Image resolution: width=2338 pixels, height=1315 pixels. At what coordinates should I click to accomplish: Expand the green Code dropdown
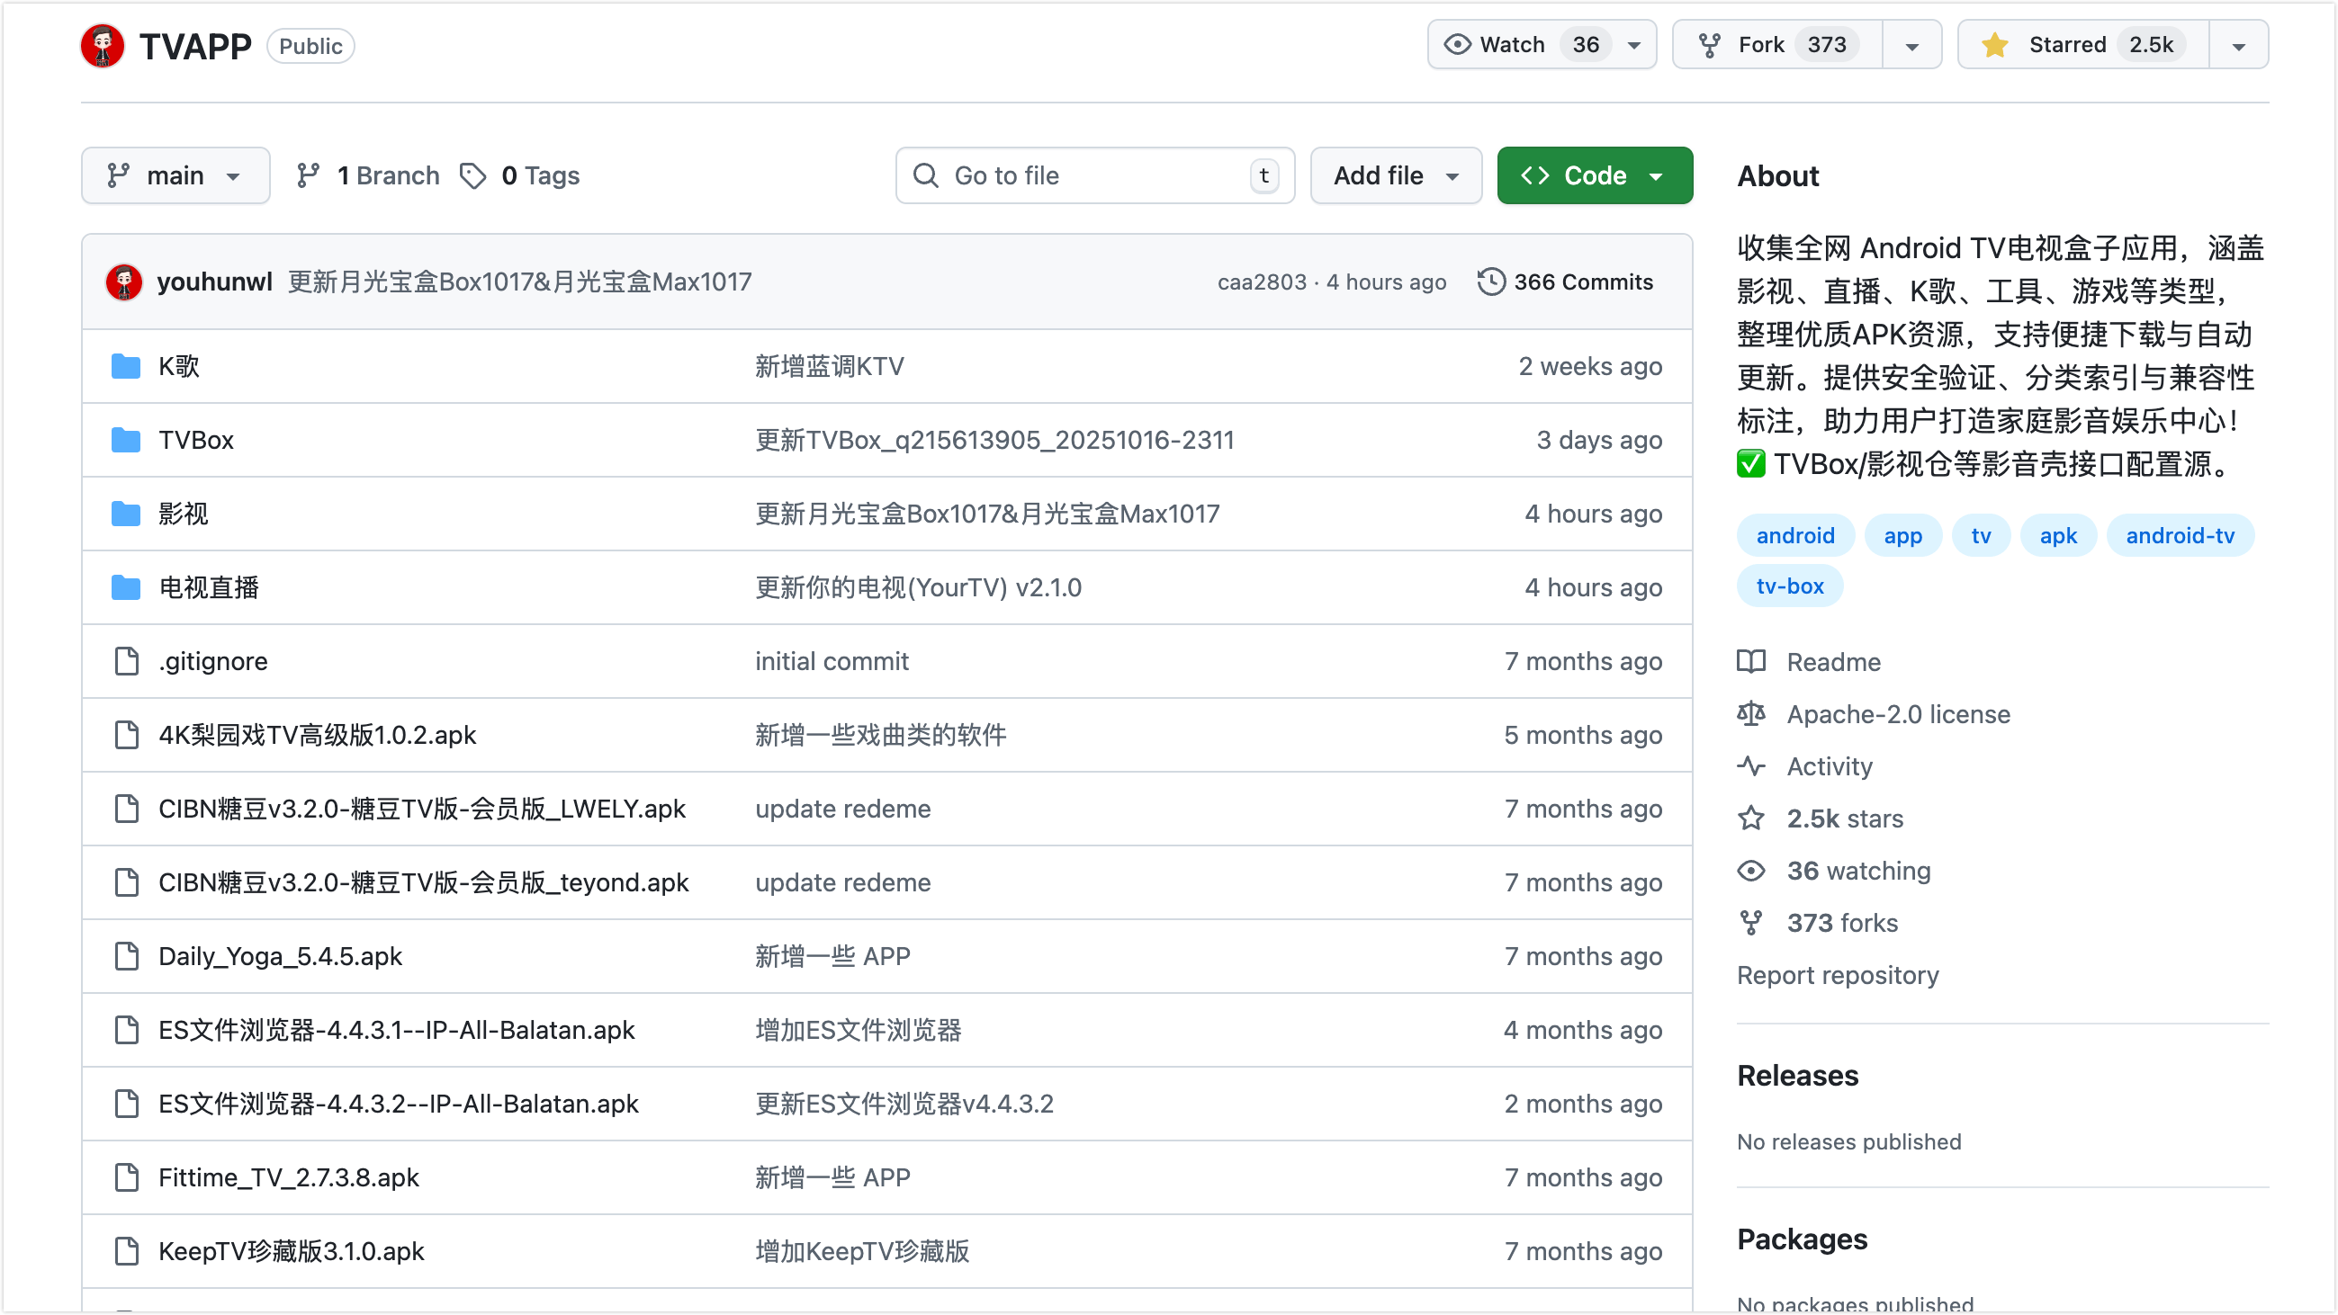point(1594,176)
